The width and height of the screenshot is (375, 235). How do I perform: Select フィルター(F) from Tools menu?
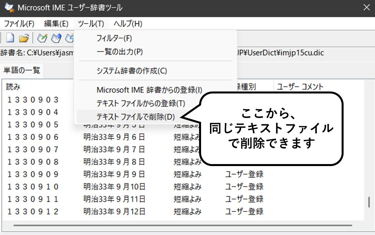(x=114, y=38)
